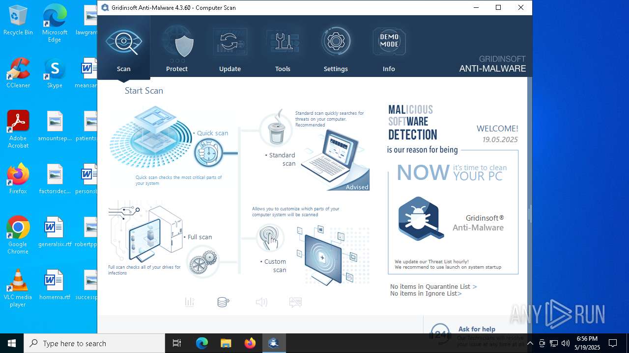
Task: Select the amountsep image file on desktop
Action: 55,126
